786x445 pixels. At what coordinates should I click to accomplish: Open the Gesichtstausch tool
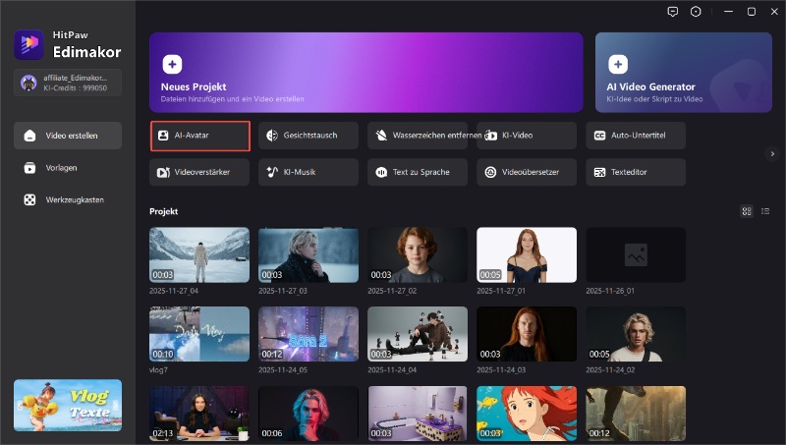point(309,136)
